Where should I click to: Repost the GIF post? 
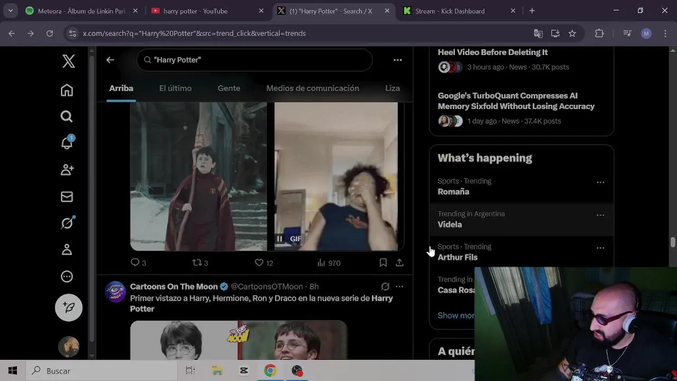coord(199,262)
